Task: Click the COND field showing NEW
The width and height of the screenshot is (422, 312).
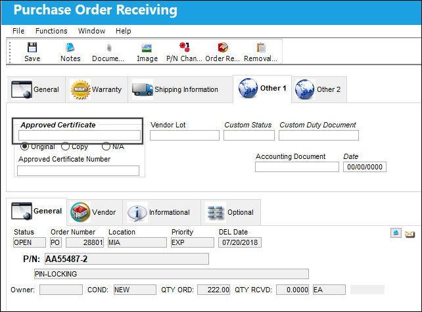Action: click(135, 290)
